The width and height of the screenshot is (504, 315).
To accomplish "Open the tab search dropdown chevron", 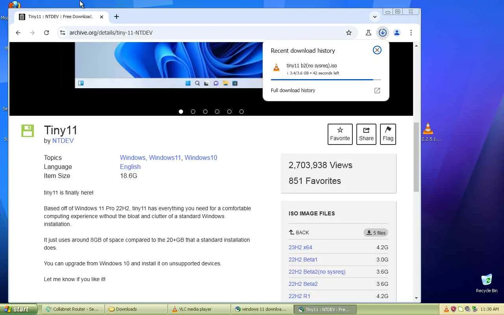I will tap(375, 17).
